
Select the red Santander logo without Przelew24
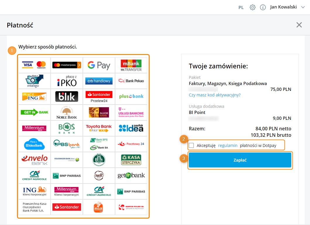click(x=67, y=207)
